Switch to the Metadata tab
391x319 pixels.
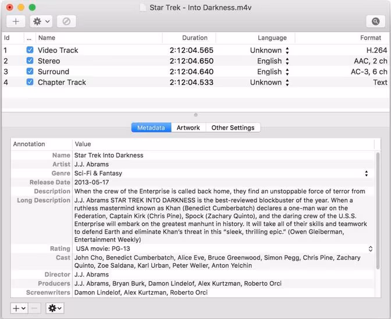pos(151,127)
